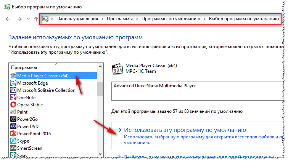Click the Power2Go icon
Screen dimensions: 288x162
(x=13, y=119)
